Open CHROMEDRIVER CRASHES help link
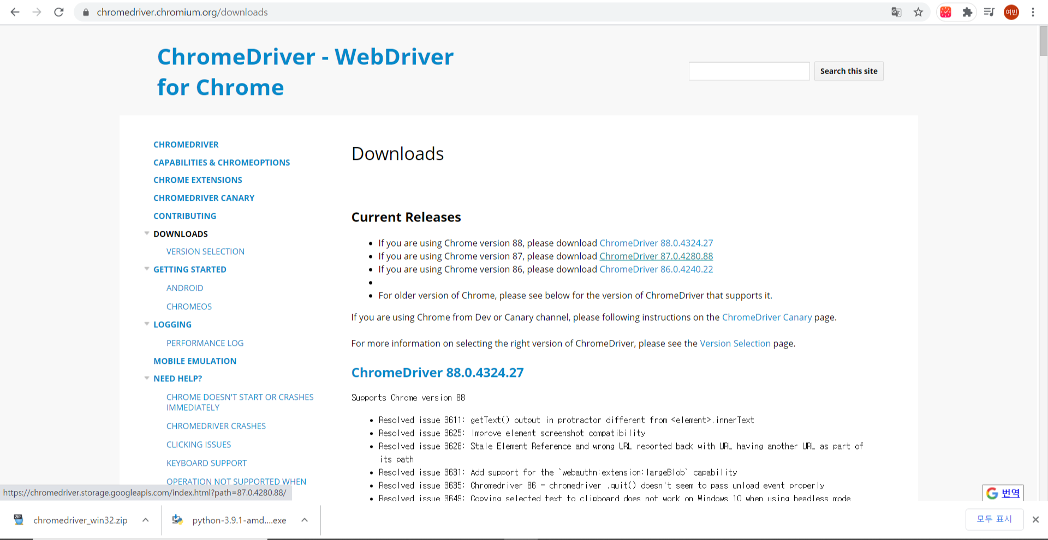Viewport: 1048px width, 540px height. (216, 426)
